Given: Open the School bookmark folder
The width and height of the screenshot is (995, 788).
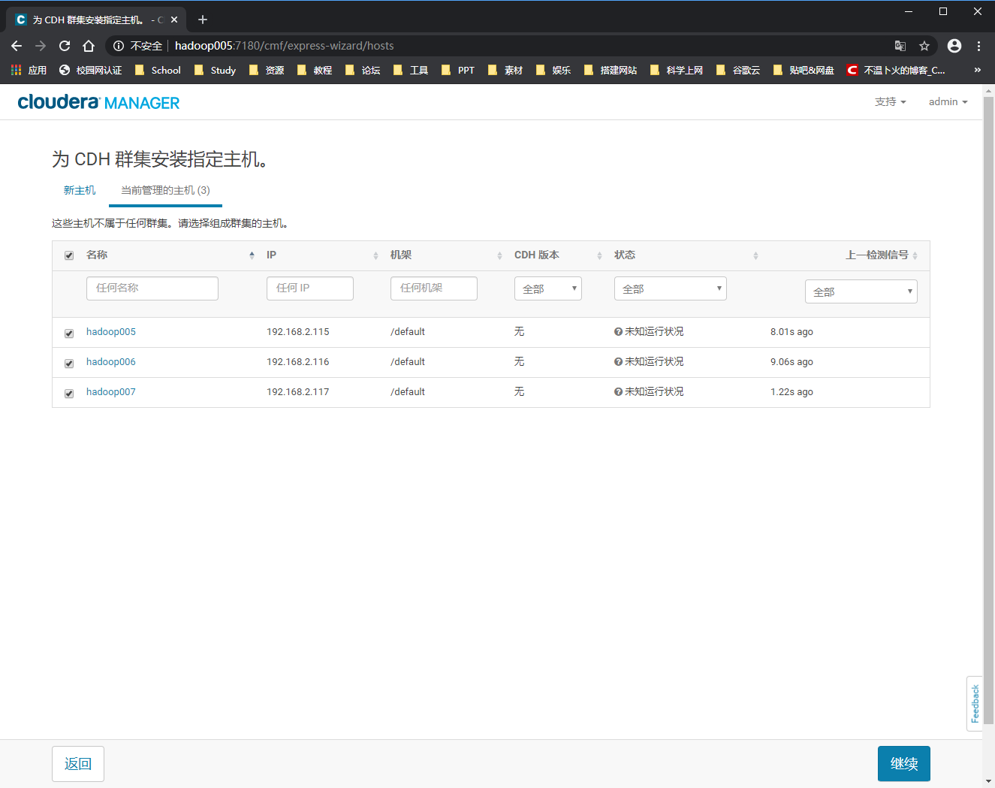Looking at the screenshot, I should click(158, 70).
